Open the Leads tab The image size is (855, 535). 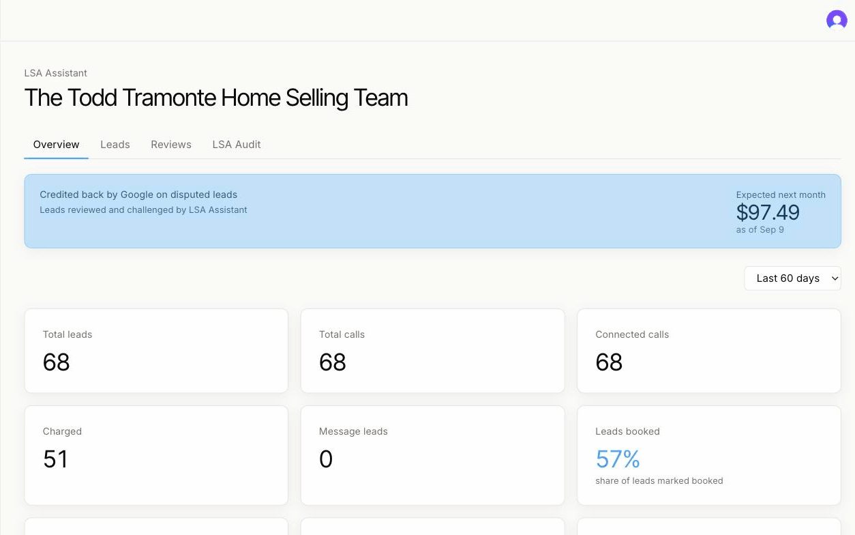115,145
